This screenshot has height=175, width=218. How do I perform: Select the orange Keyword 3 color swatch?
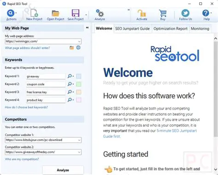tap(79, 92)
